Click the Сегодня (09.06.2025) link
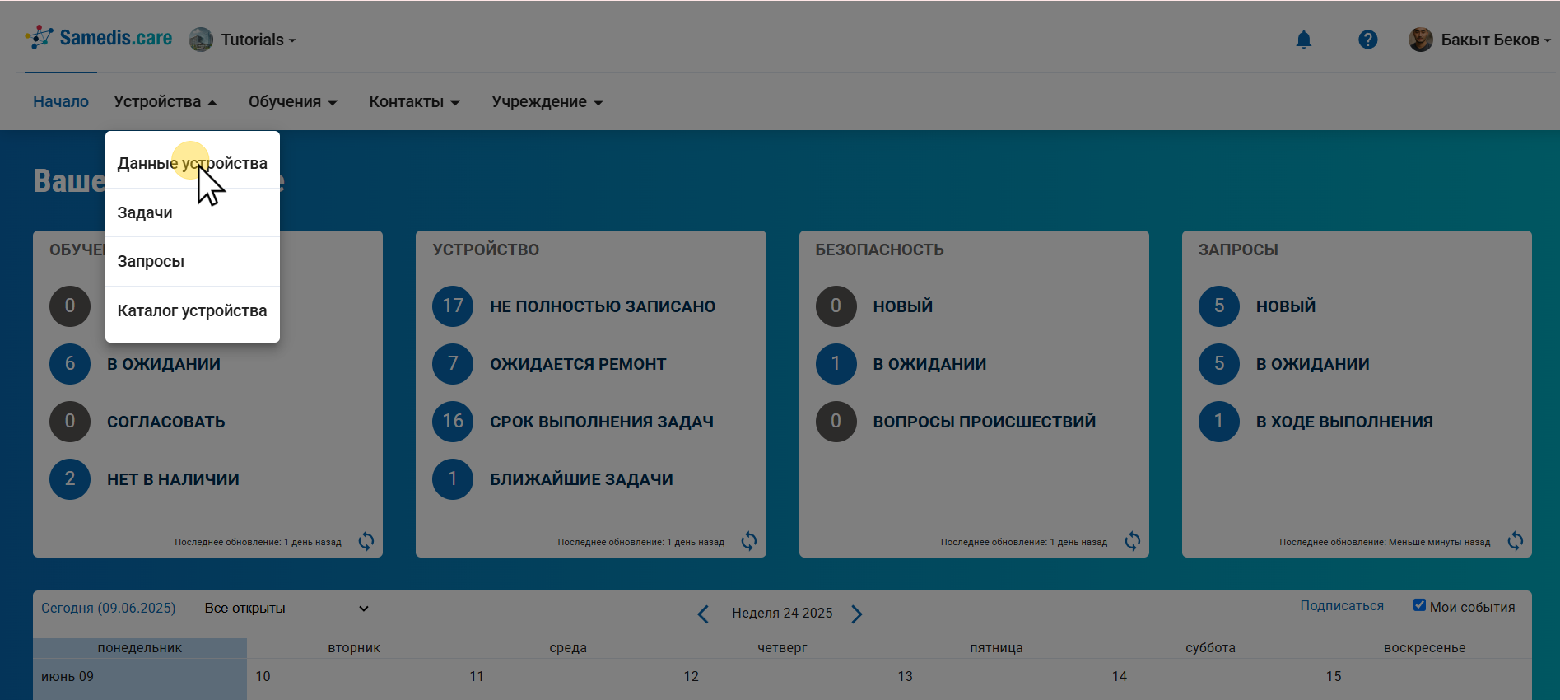The image size is (1560, 700). (x=109, y=609)
